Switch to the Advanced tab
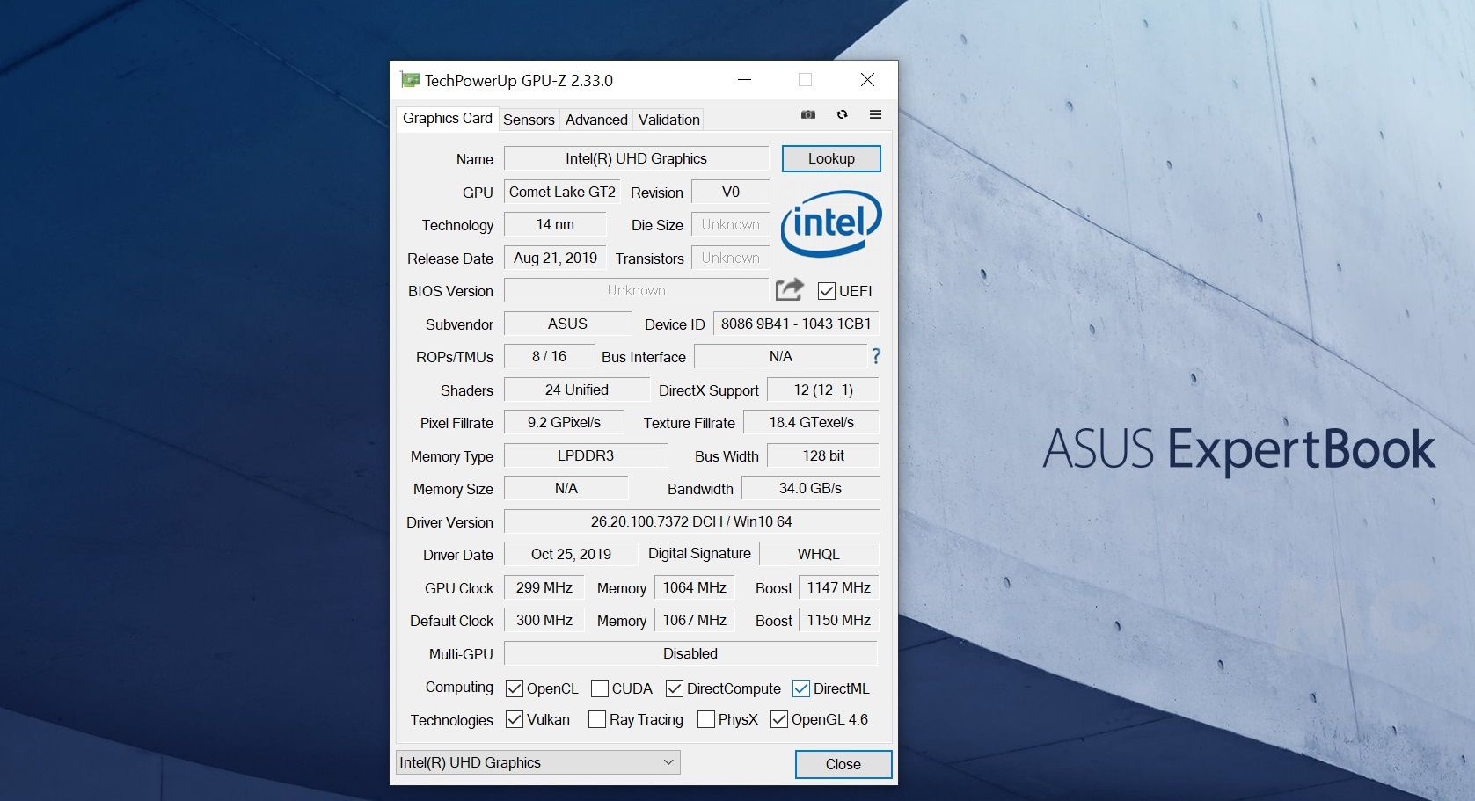Viewport: 1475px width, 801px height. coord(596,120)
